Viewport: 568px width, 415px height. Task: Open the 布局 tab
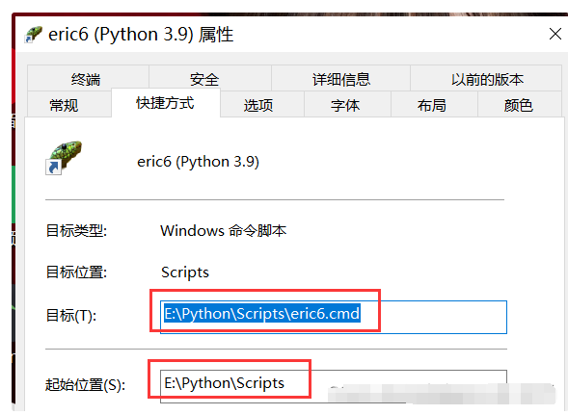coord(434,105)
